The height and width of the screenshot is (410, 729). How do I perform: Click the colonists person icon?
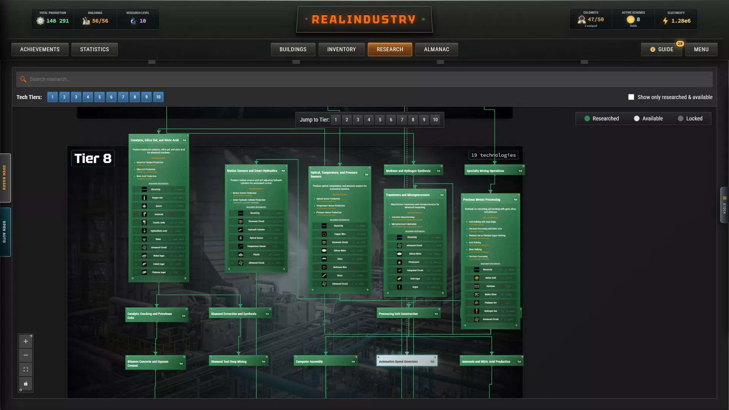click(x=581, y=20)
